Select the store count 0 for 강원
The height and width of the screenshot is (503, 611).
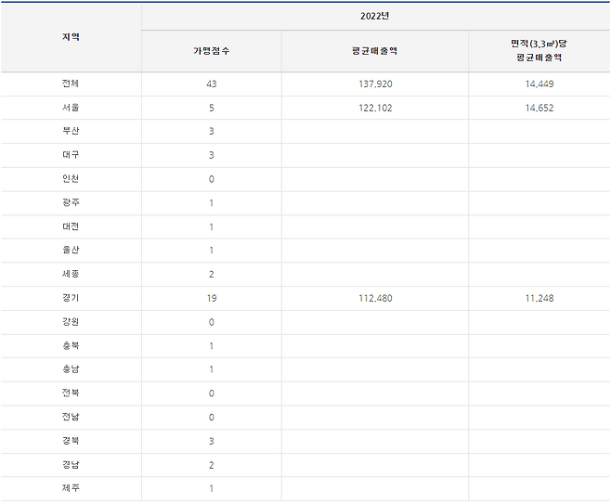pos(212,322)
